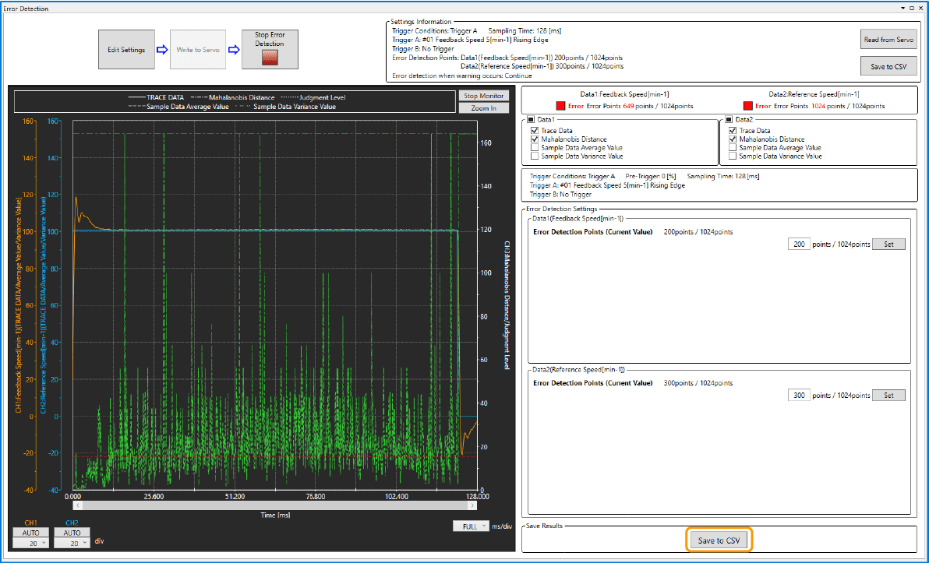Click the Data1 error detection points field
929x563 pixels.
click(x=798, y=245)
